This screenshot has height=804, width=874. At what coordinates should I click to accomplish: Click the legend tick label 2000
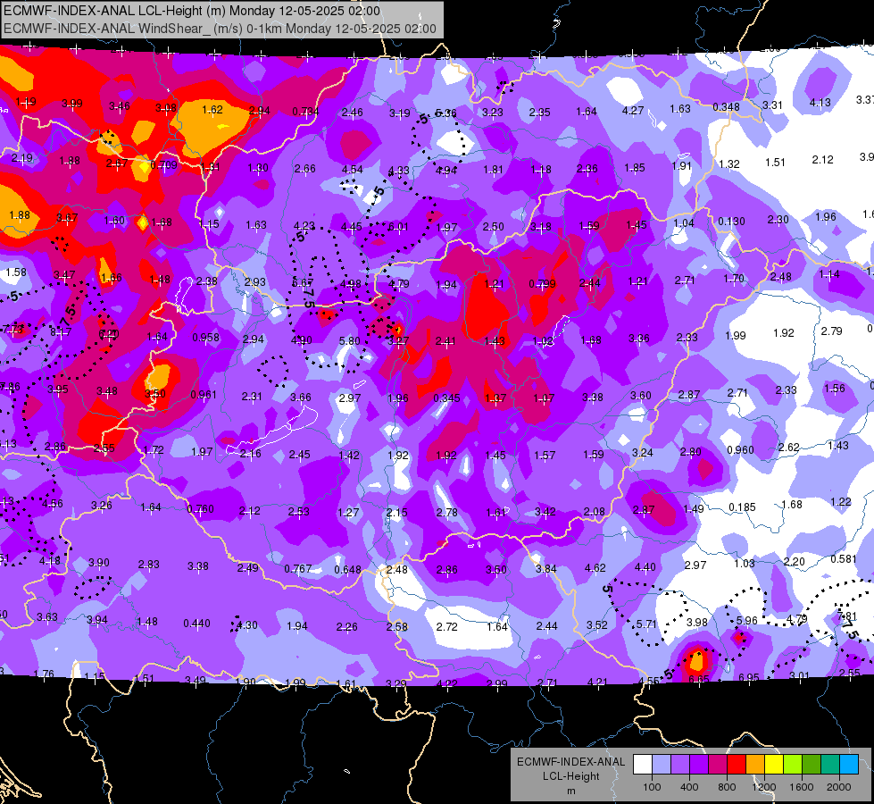[x=839, y=787]
